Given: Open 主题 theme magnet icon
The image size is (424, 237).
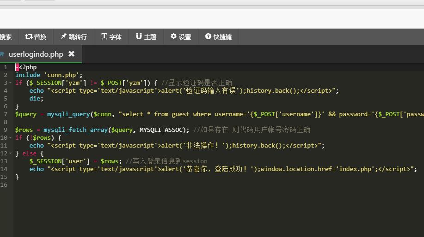Looking at the screenshot, I should point(139,36).
